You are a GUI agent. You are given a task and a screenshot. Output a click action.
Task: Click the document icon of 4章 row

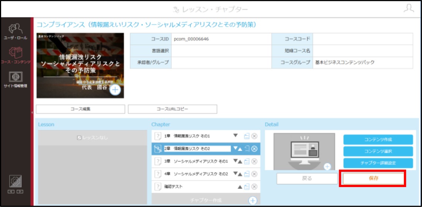(157, 174)
